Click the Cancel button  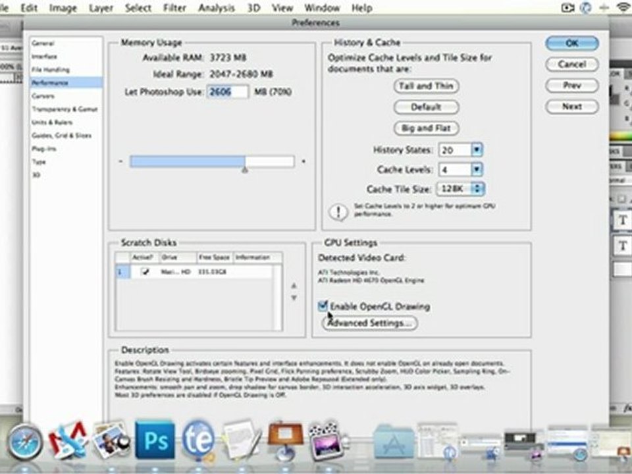pyautogui.click(x=572, y=64)
